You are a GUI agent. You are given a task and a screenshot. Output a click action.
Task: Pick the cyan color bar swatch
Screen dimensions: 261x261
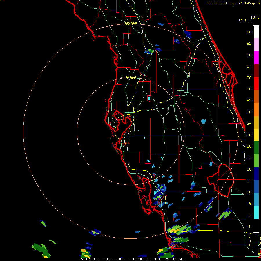pyautogui.click(x=256, y=212)
